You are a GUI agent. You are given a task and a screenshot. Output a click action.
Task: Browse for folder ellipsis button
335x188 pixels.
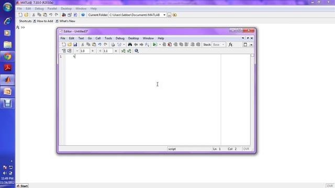pyautogui.click(x=169, y=15)
